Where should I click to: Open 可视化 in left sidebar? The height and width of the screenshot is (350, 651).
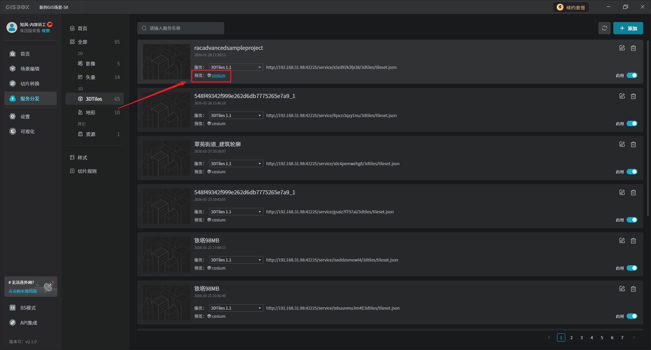[x=27, y=132]
